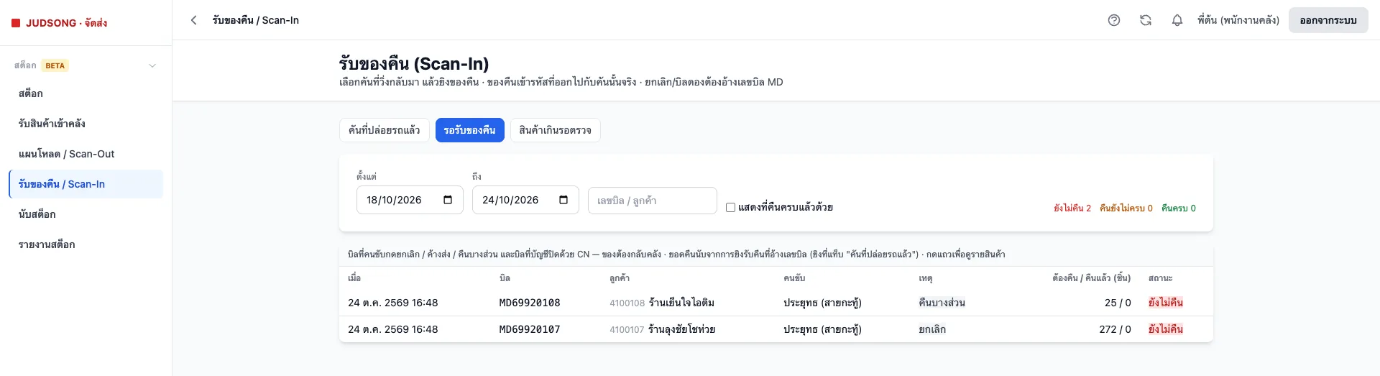Open bill row MD69920108
This screenshot has width=1380, height=376.
[x=776, y=303]
